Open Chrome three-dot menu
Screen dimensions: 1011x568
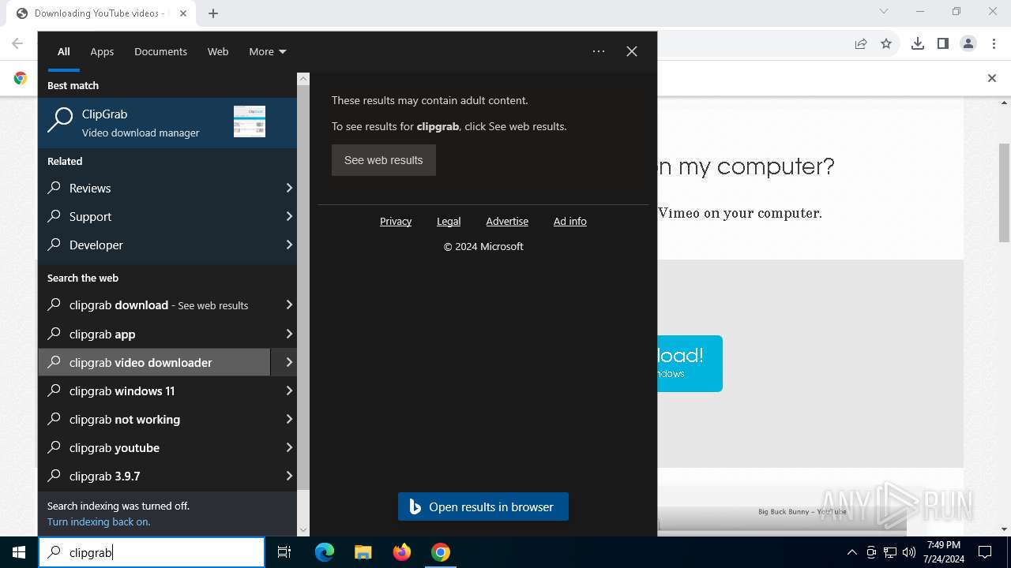pos(994,43)
